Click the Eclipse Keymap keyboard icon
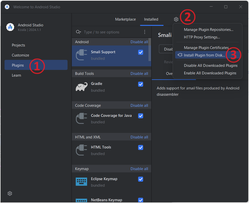Viewport: 249px width, 203px height. point(81,182)
